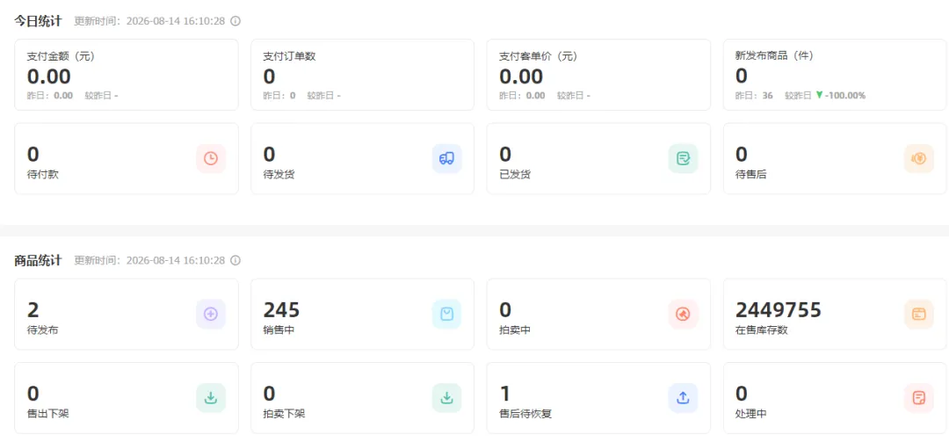Click the 拍卖下架 download arrow icon

coord(446,398)
